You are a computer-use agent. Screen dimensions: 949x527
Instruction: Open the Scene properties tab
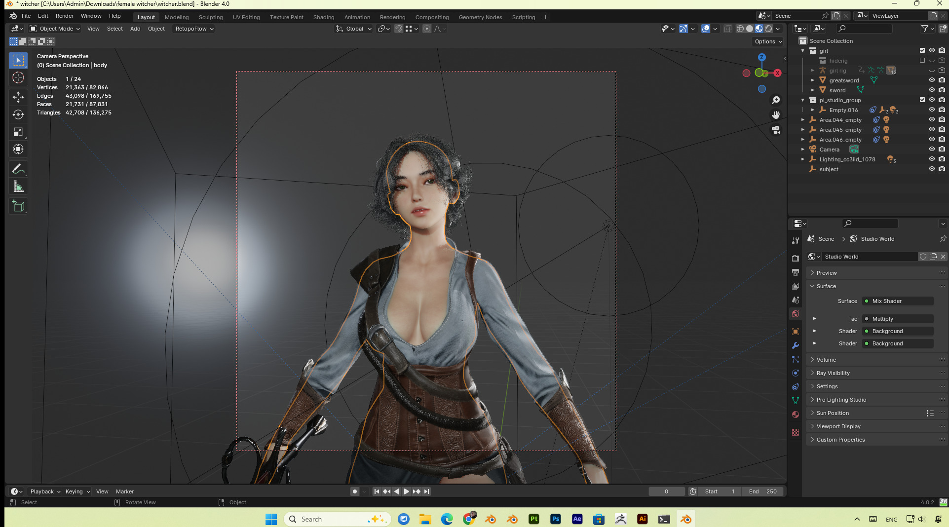796,300
